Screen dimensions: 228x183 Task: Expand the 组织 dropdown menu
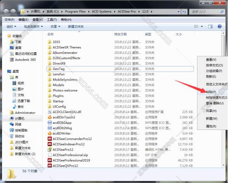(x=11, y=27)
